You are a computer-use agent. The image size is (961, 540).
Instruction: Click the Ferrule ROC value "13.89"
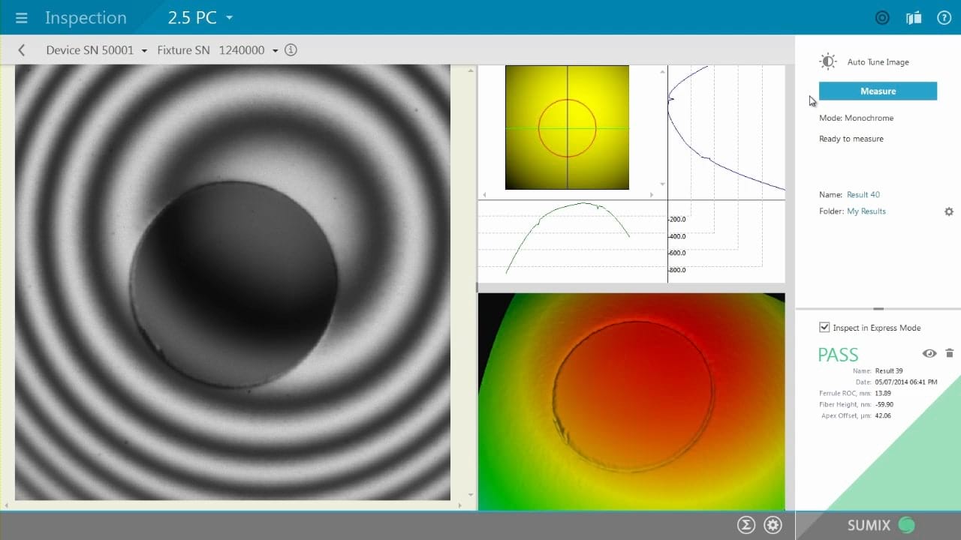click(x=883, y=393)
